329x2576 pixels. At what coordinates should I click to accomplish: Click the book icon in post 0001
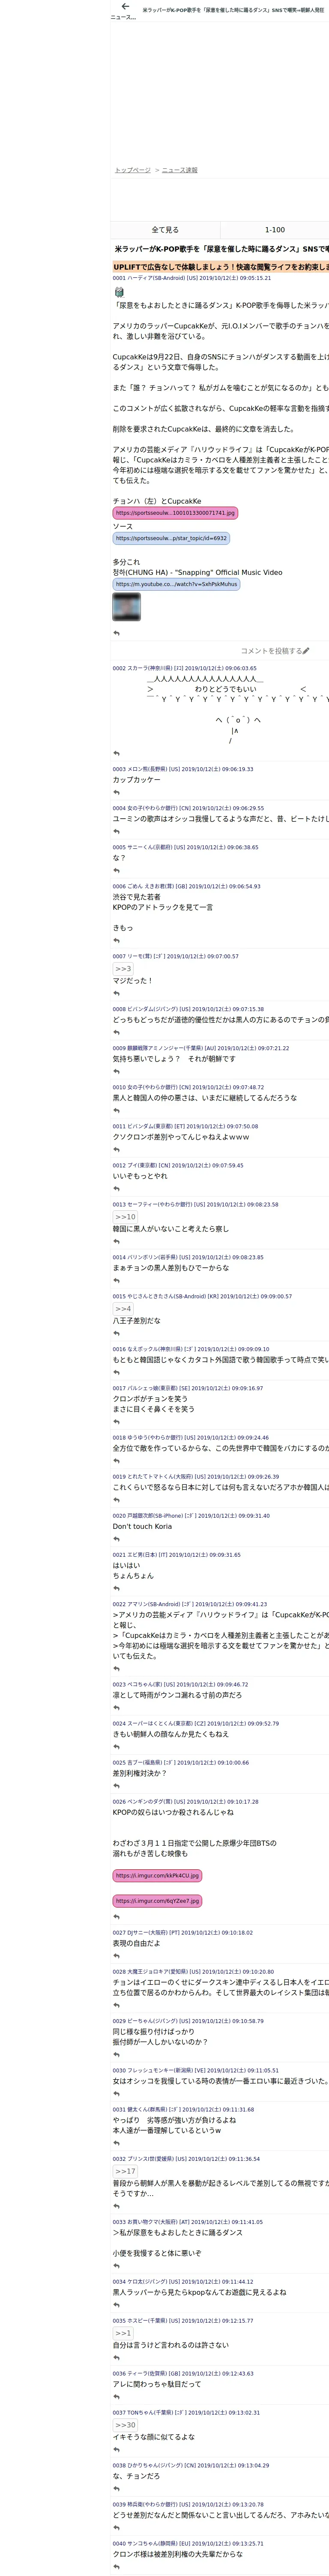pos(119,292)
